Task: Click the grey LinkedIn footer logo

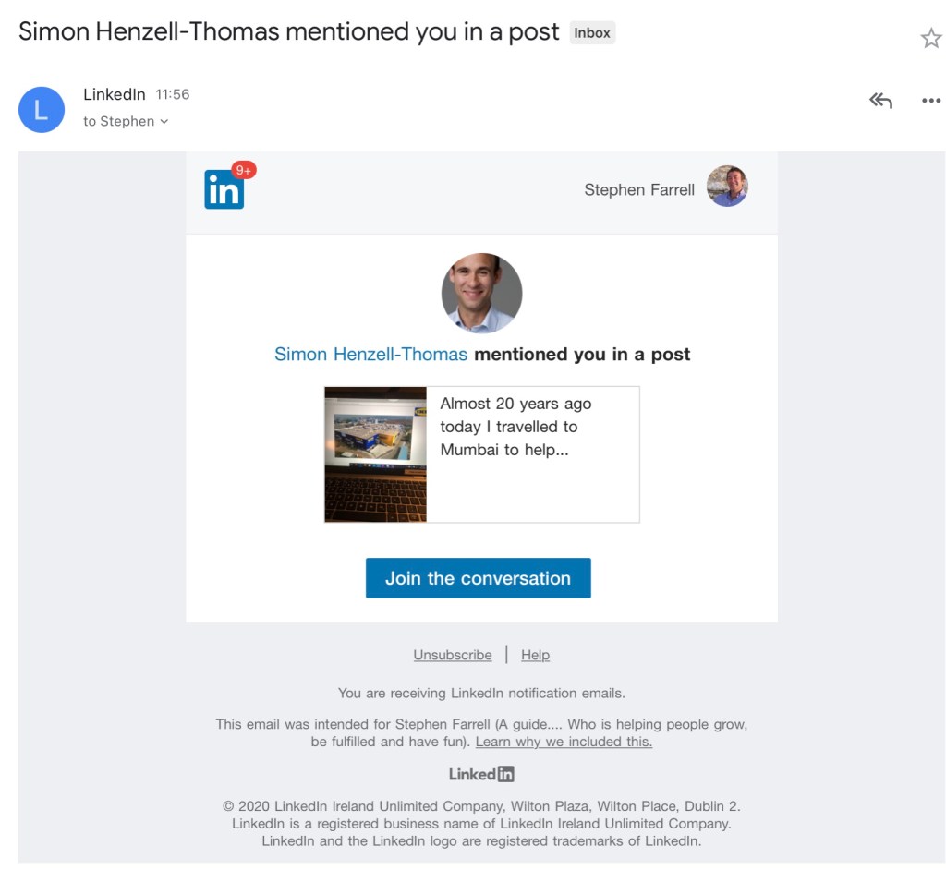Action: 481,774
